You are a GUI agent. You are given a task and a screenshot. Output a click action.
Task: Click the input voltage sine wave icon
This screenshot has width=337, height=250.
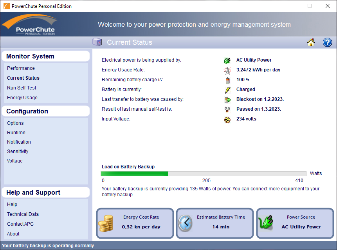click(x=227, y=120)
